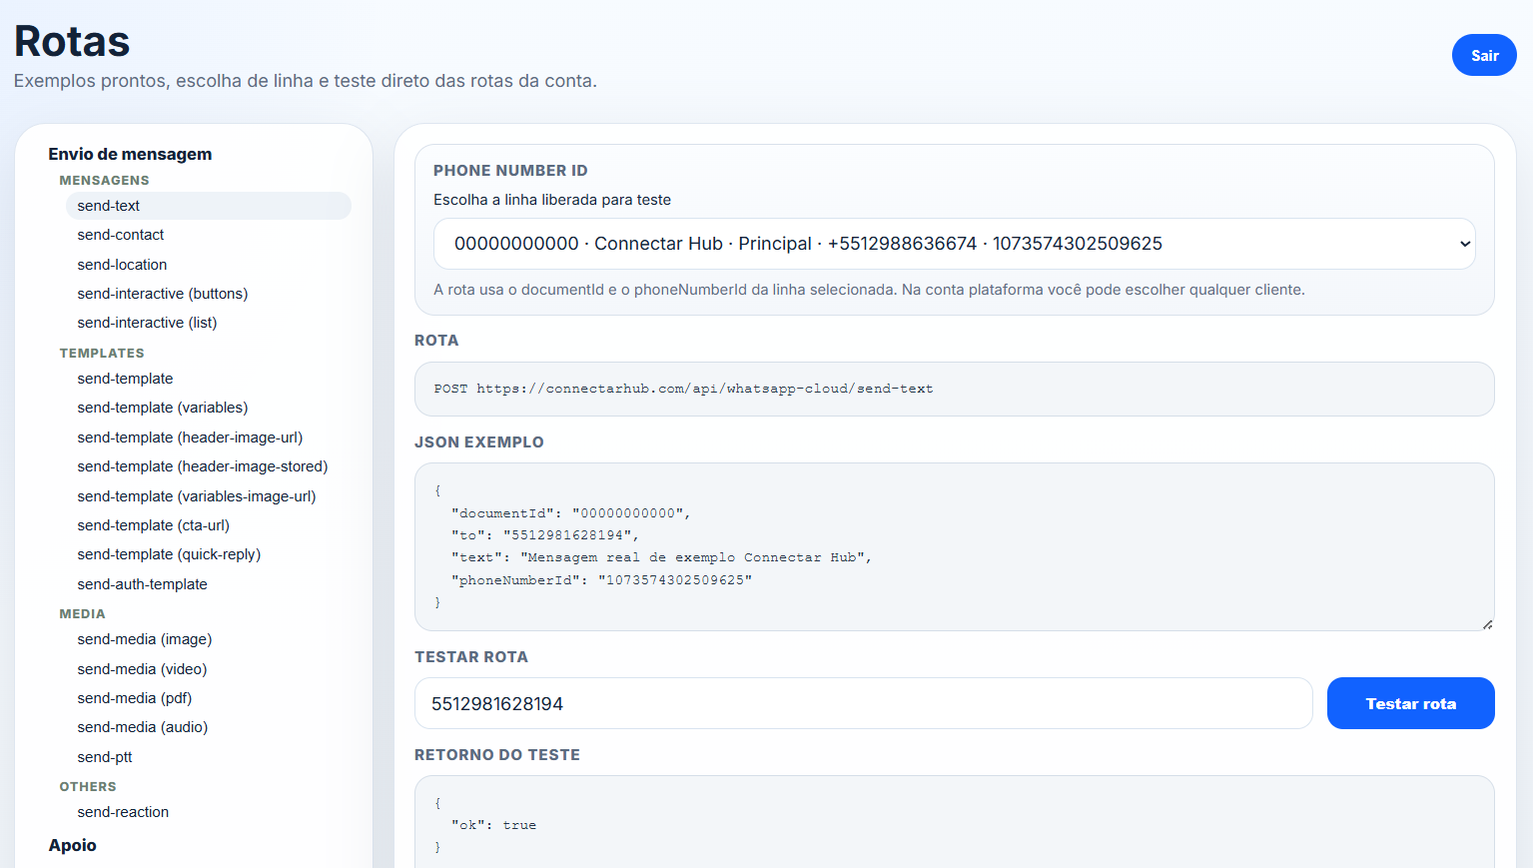Choose send-template (quick-reply) route
This screenshot has height=868, width=1533.
click(x=169, y=554)
